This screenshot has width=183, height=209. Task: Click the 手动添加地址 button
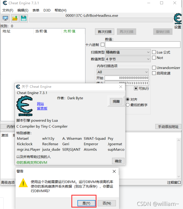pos(168,127)
